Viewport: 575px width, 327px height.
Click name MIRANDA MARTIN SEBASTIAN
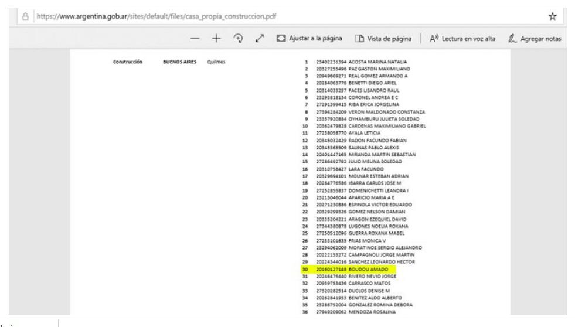point(382,155)
